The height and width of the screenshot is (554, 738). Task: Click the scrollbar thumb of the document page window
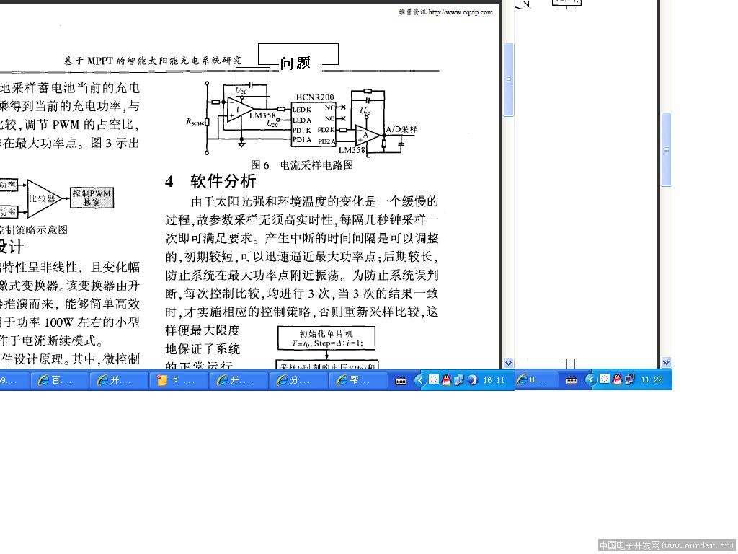tap(508, 79)
